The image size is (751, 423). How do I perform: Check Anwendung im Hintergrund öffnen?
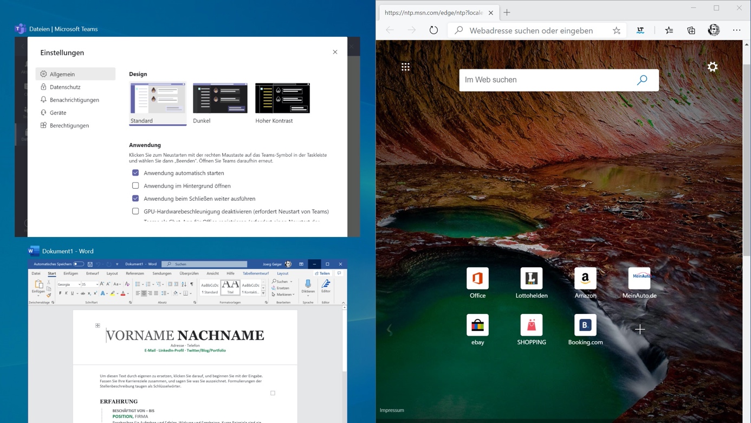135,185
